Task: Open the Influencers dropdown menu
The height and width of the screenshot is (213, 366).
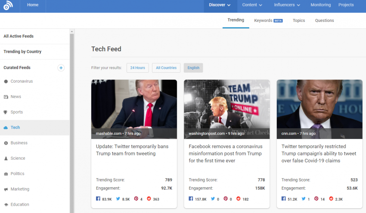Action: pyautogui.click(x=287, y=5)
